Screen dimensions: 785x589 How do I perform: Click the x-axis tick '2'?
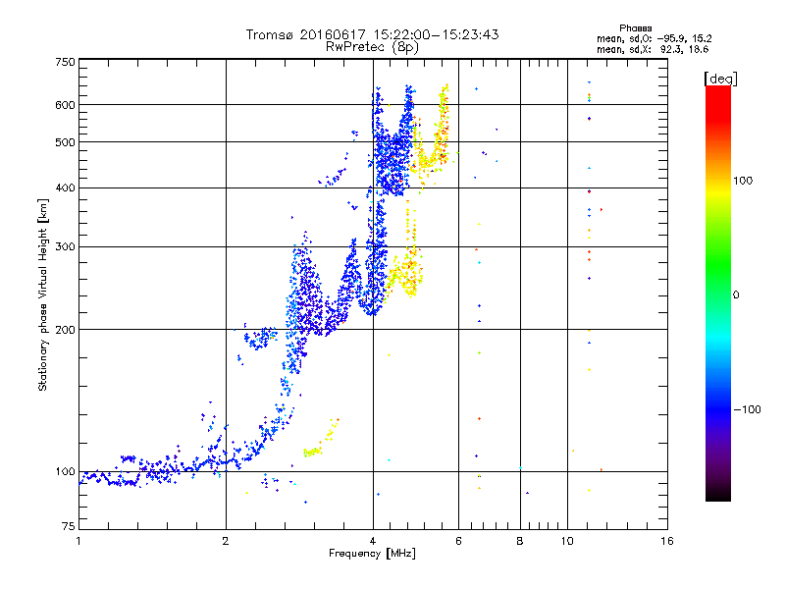click(x=226, y=541)
